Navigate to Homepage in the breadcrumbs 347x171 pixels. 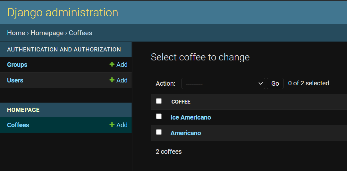tap(47, 33)
